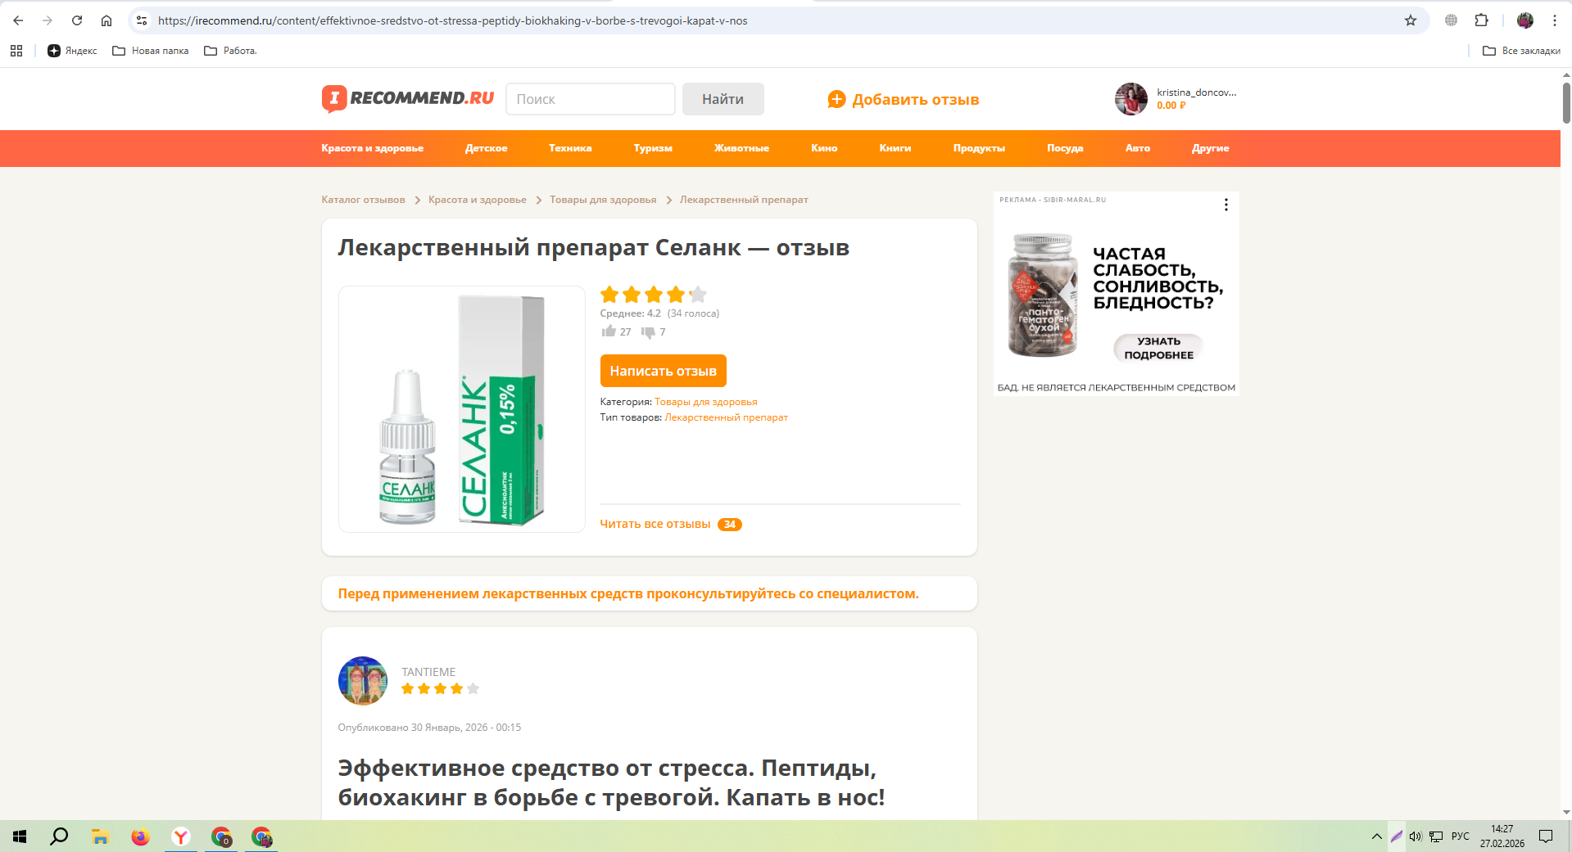
Task: Click the five-star rating for Селанк
Action: [653, 295]
